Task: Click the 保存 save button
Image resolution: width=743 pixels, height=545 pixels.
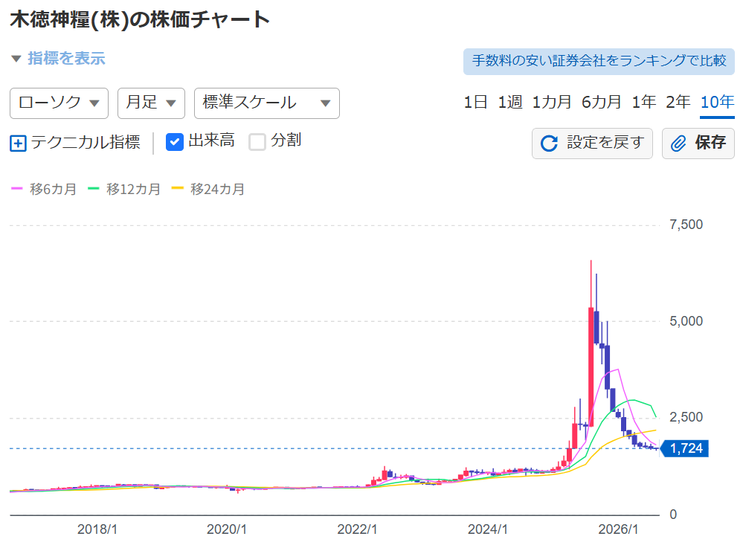Action: (x=698, y=143)
